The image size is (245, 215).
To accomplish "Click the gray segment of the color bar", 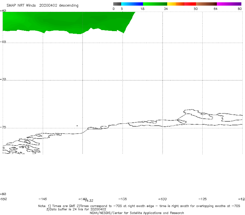I will pos(117,4).
